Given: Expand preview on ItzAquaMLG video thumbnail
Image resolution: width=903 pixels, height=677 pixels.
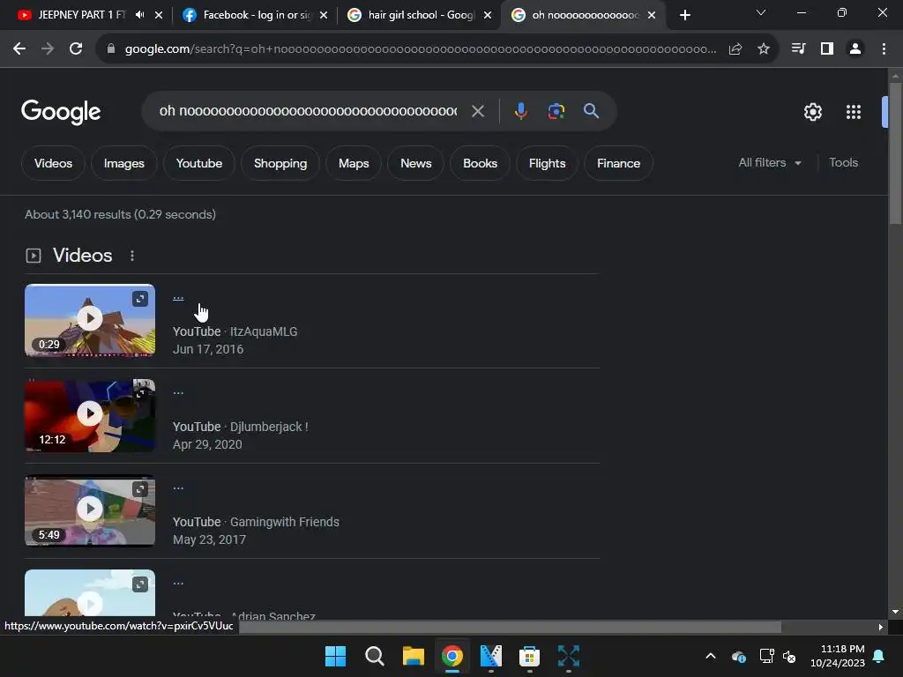Looking at the screenshot, I should [140, 299].
